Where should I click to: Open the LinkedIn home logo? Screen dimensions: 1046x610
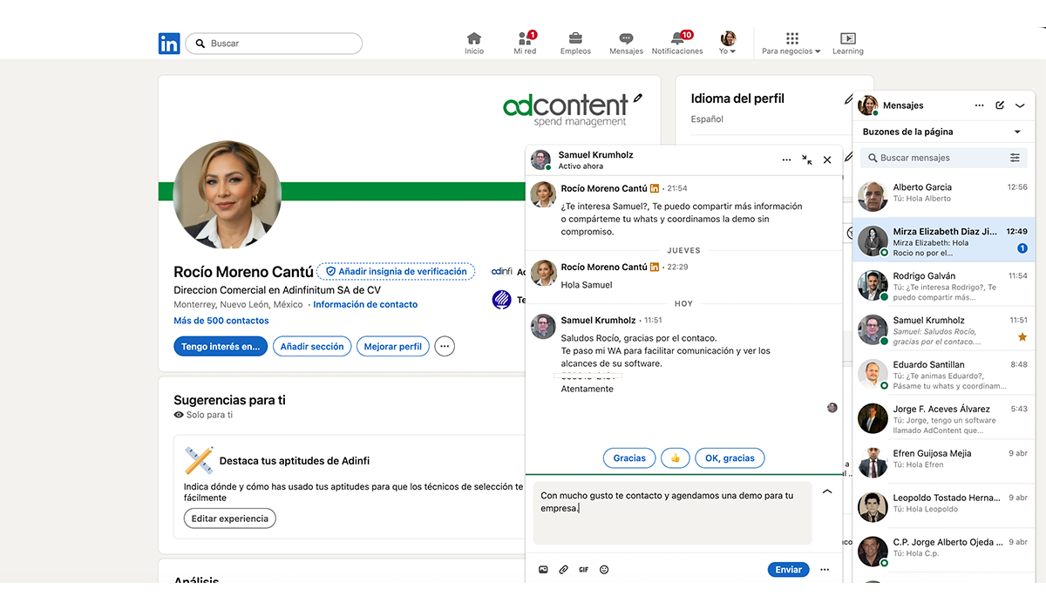point(169,44)
